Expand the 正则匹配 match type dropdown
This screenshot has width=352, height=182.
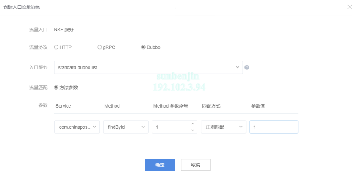coord(223,127)
